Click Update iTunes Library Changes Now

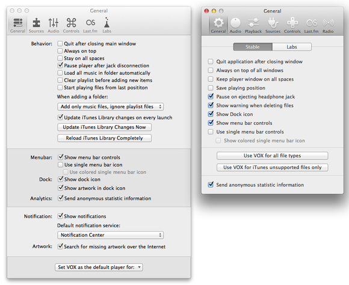104,127
